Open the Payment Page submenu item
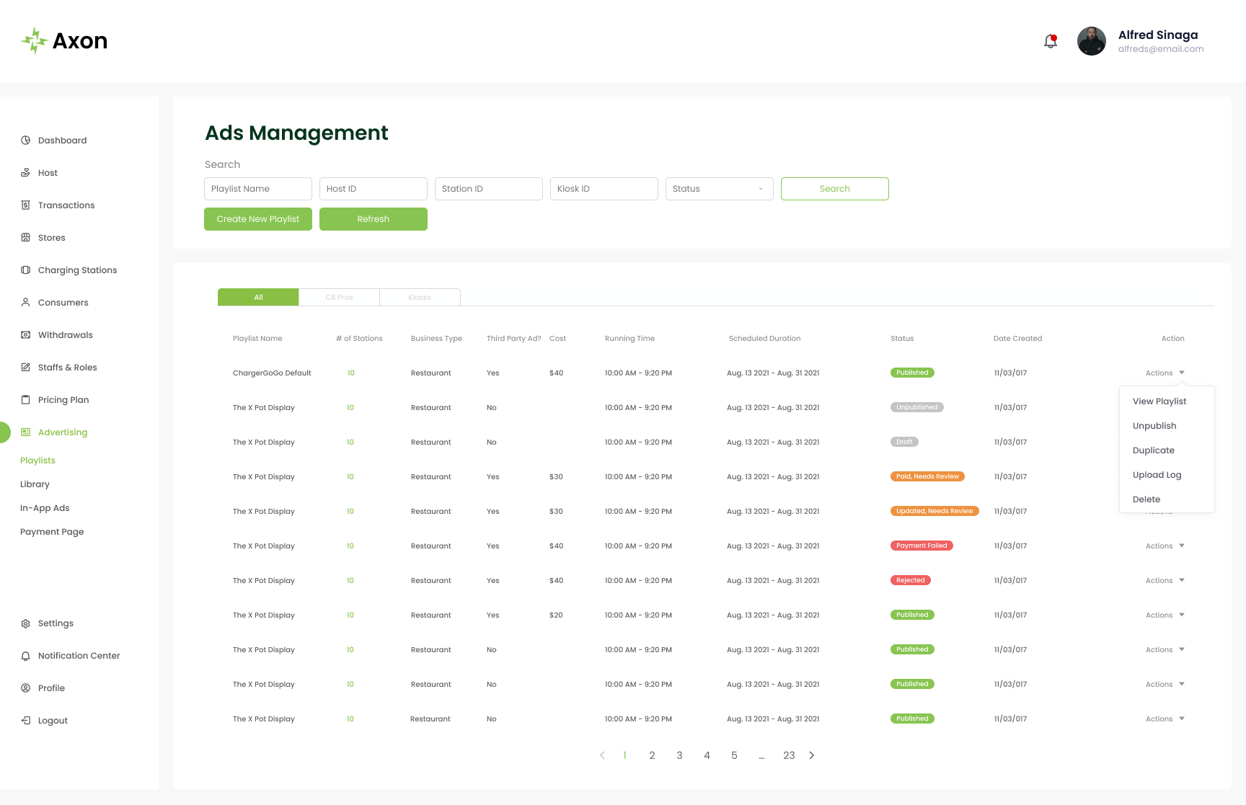1246x805 pixels. point(52,532)
